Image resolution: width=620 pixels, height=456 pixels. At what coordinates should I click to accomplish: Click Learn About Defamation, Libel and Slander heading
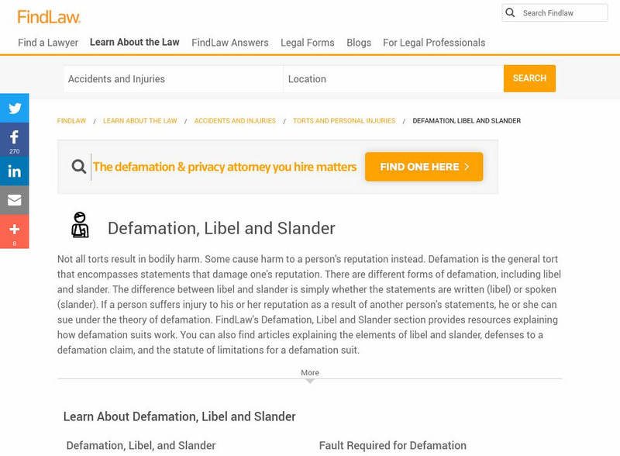[x=180, y=416]
